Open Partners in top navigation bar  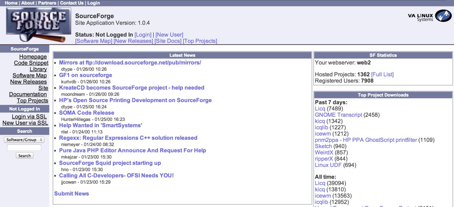click(x=47, y=3)
